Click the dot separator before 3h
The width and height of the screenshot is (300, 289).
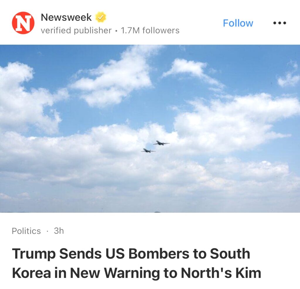[x=47, y=231]
